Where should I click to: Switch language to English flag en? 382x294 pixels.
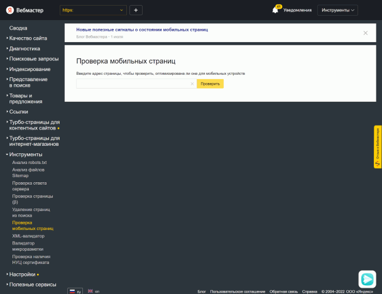(x=94, y=291)
